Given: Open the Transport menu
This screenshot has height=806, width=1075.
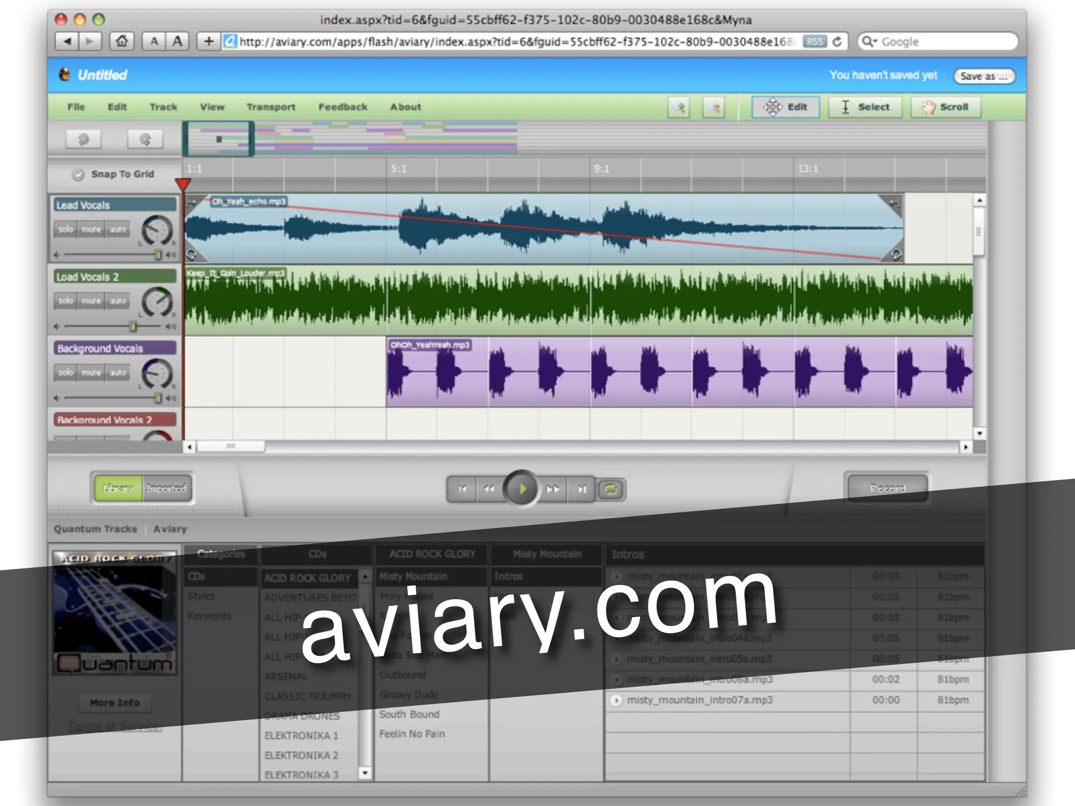Looking at the screenshot, I should pos(271,107).
